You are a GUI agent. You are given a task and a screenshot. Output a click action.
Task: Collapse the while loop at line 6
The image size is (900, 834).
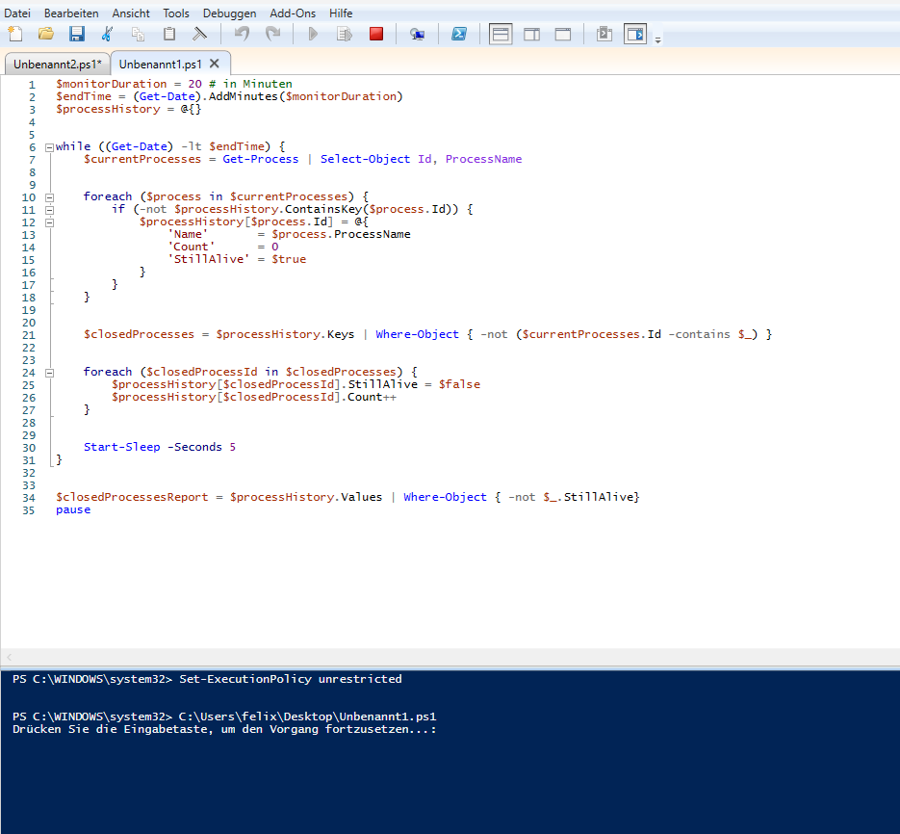[x=49, y=147]
